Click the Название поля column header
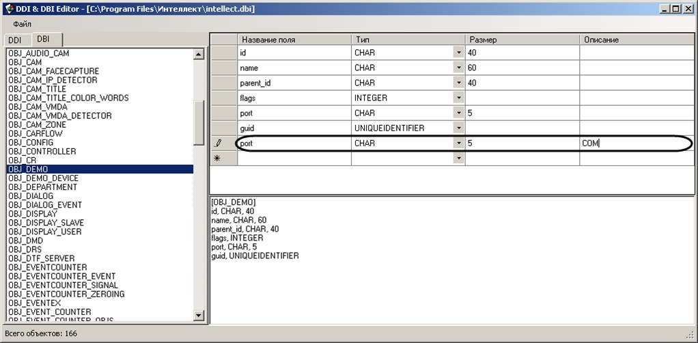The height and width of the screenshot is (343, 698). (x=294, y=40)
